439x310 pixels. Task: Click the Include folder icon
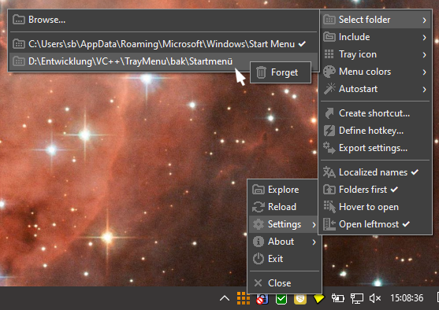(329, 37)
